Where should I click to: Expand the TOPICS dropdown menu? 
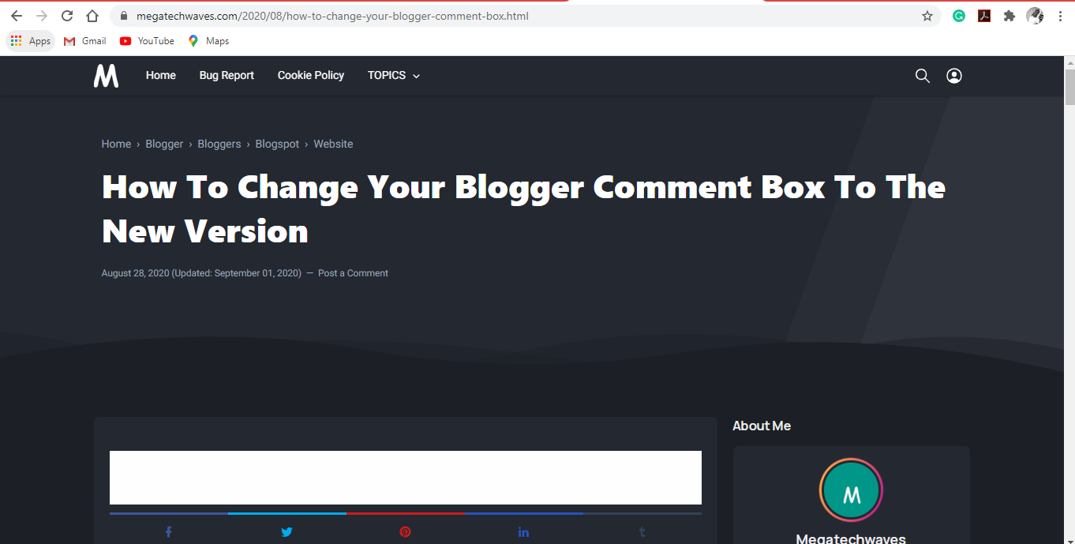pyautogui.click(x=394, y=76)
